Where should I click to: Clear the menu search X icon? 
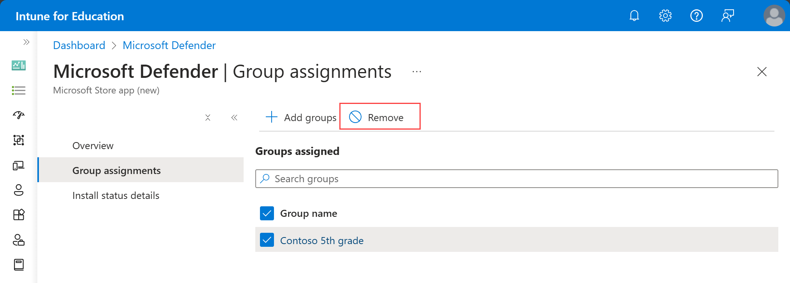[x=208, y=118]
